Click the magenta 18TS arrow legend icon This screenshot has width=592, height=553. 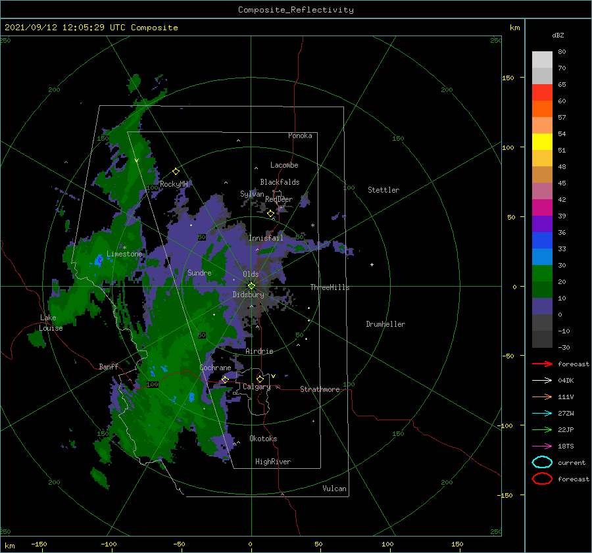pyautogui.click(x=542, y=446)
